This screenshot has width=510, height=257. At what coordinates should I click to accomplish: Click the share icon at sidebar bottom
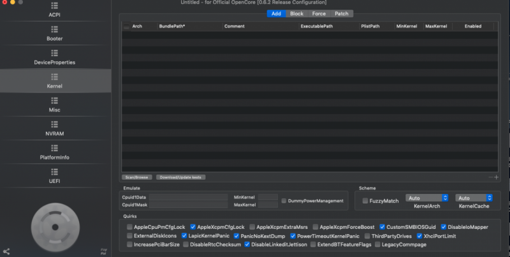[x=6, y=251]
